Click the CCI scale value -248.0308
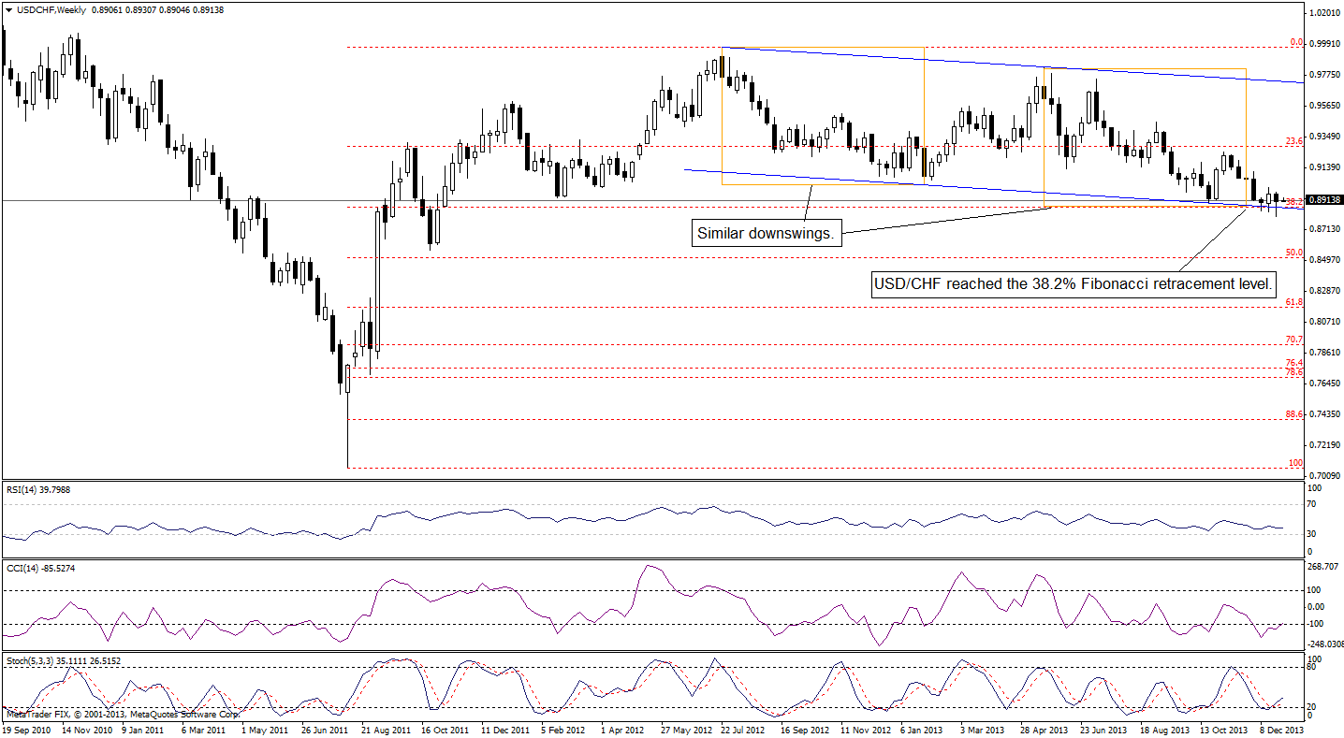This screenshot has height=738, width=1344. [x=1327, y=644]
